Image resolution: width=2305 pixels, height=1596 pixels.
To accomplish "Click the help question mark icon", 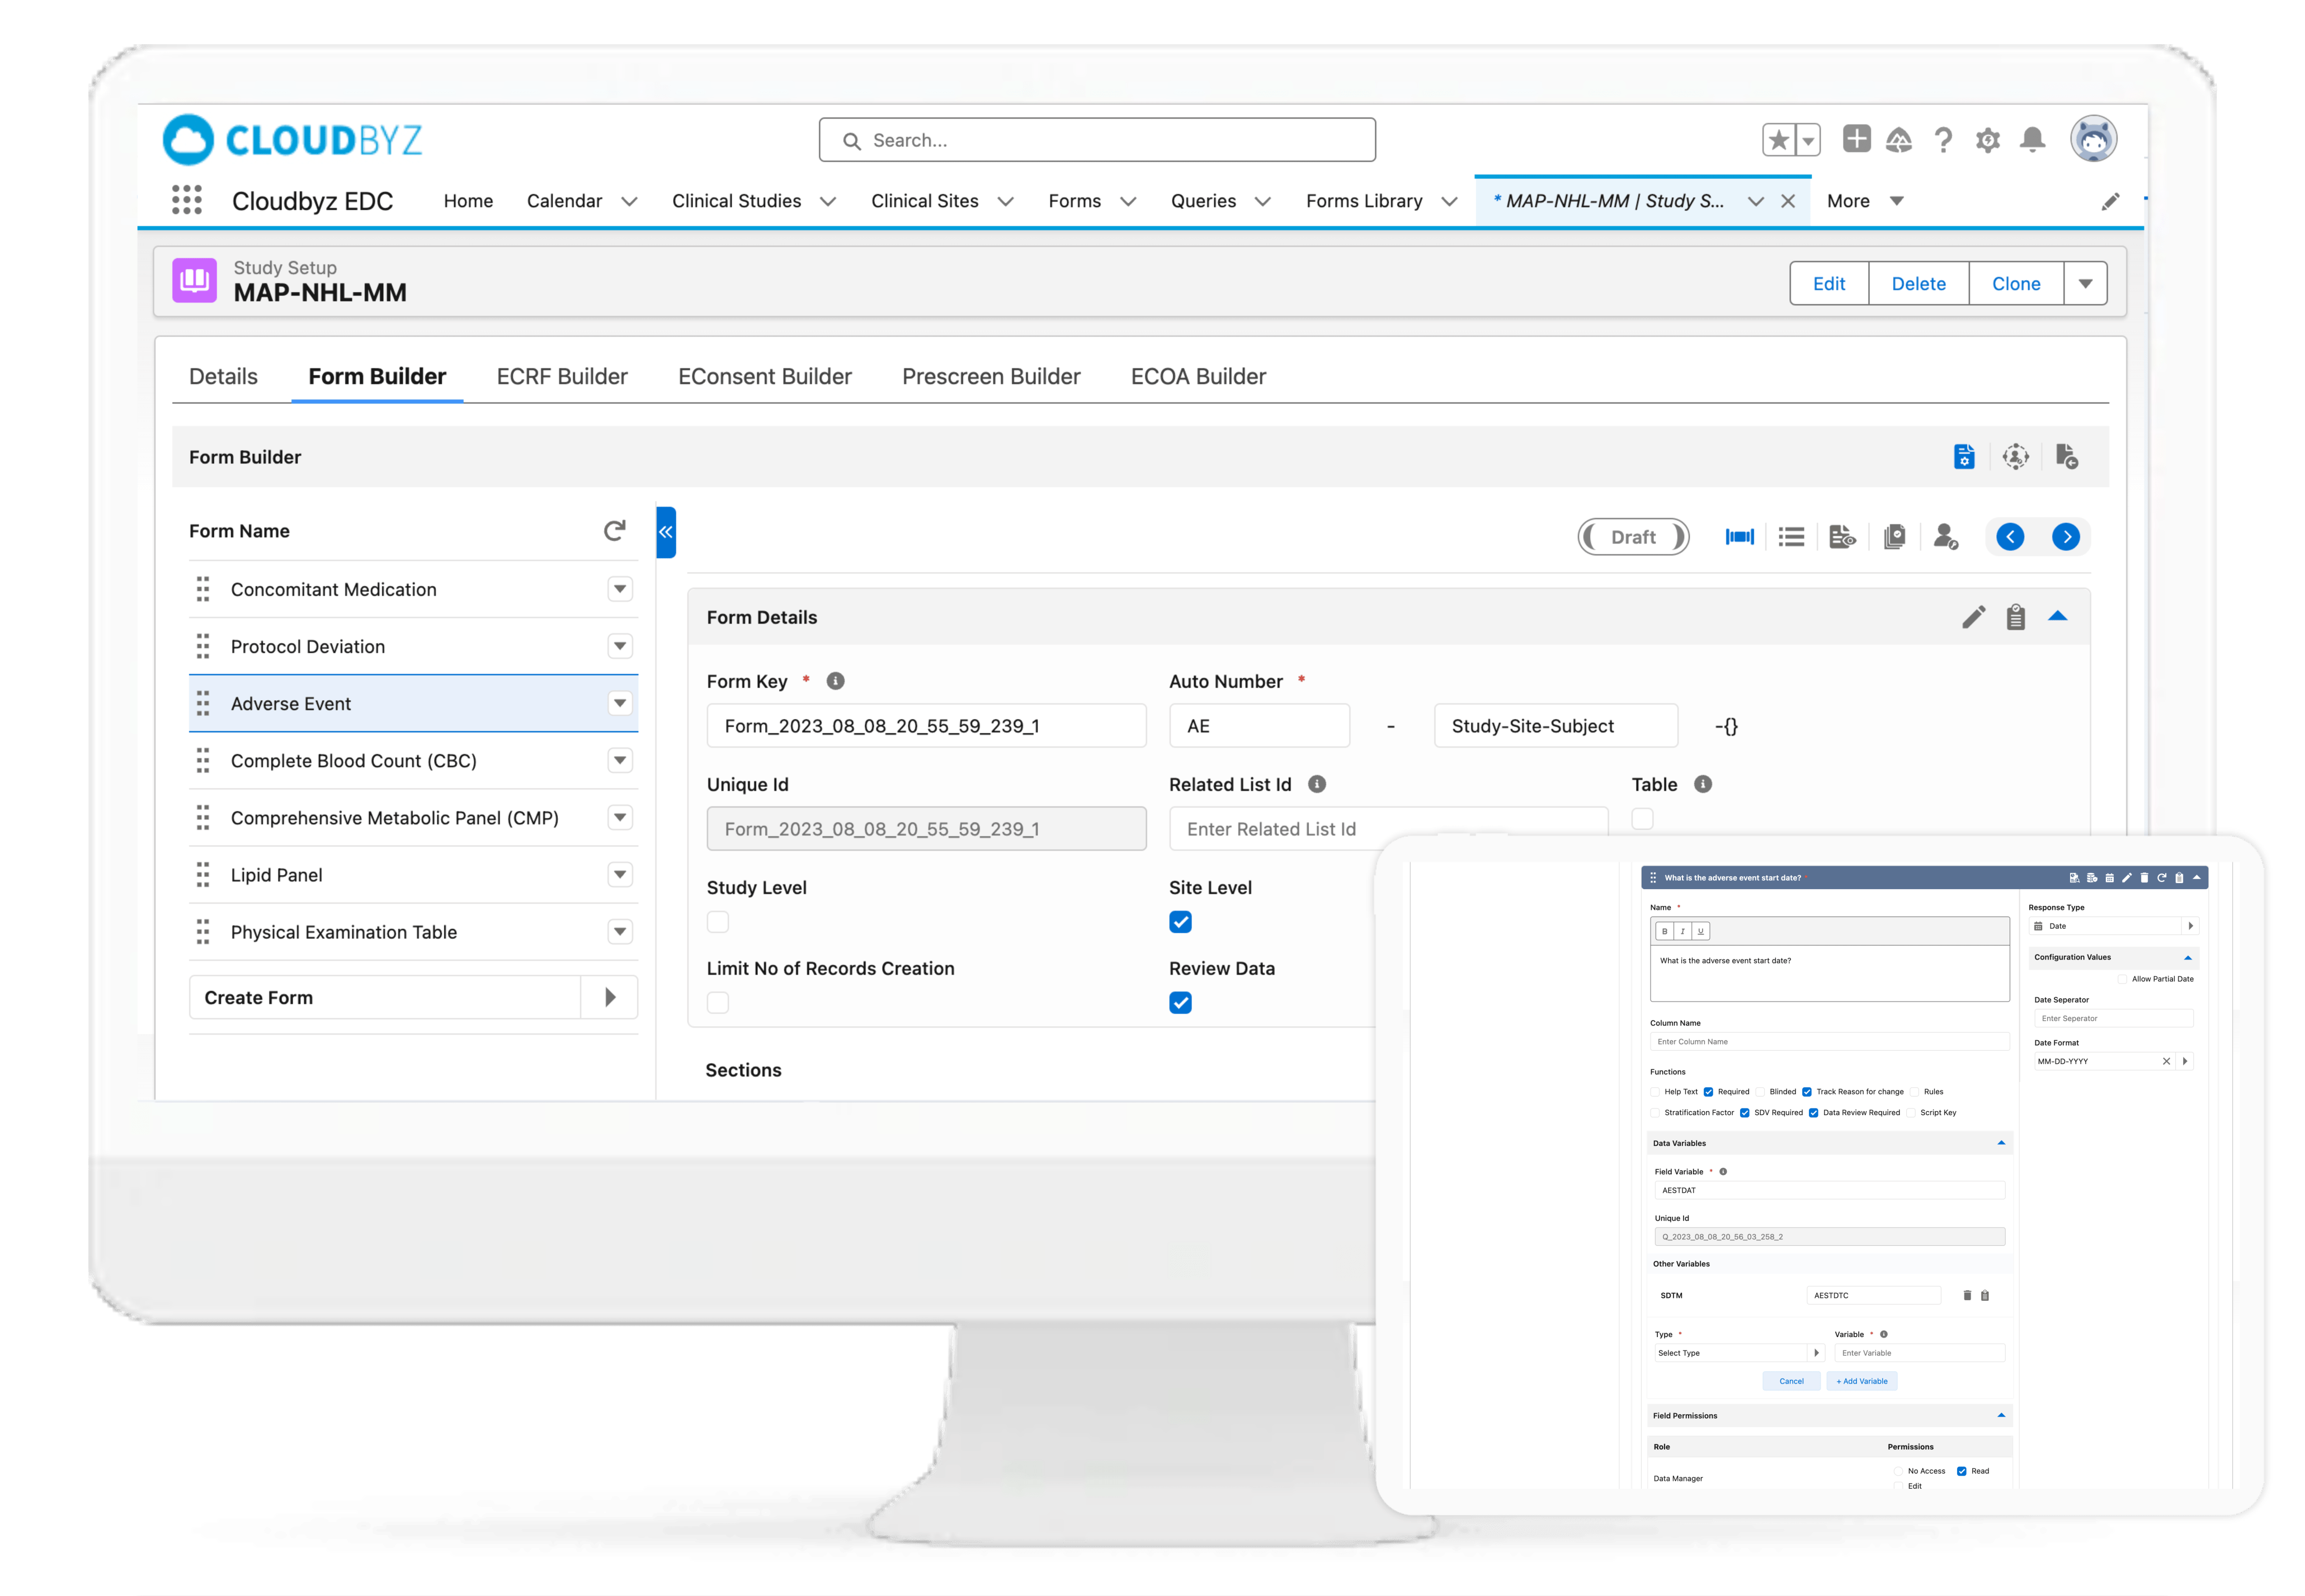I will click(x=1942, y=140).
